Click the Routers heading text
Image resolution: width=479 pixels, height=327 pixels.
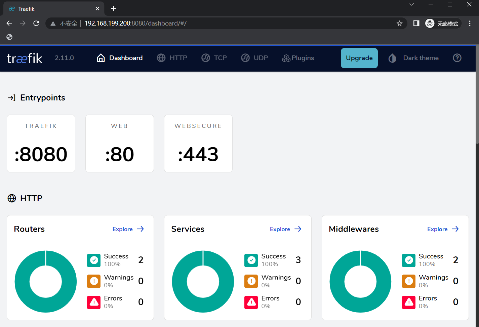pos(29,229)
